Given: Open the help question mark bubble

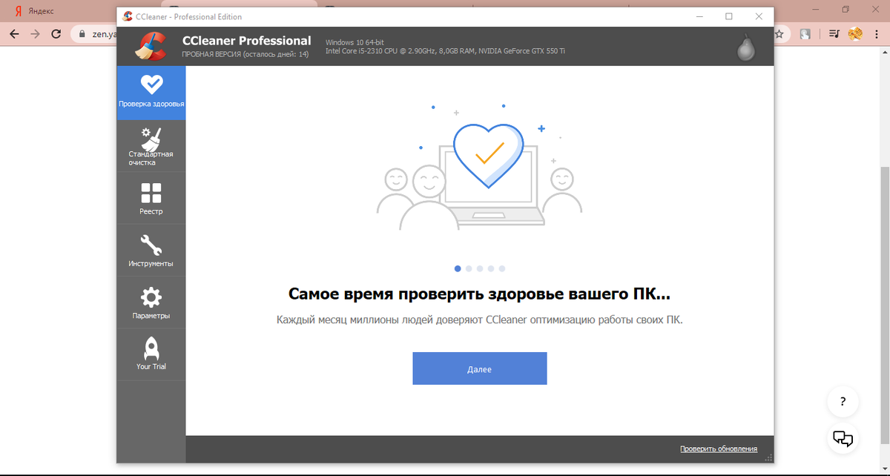Looking at the screenshot, I should 843,401.
